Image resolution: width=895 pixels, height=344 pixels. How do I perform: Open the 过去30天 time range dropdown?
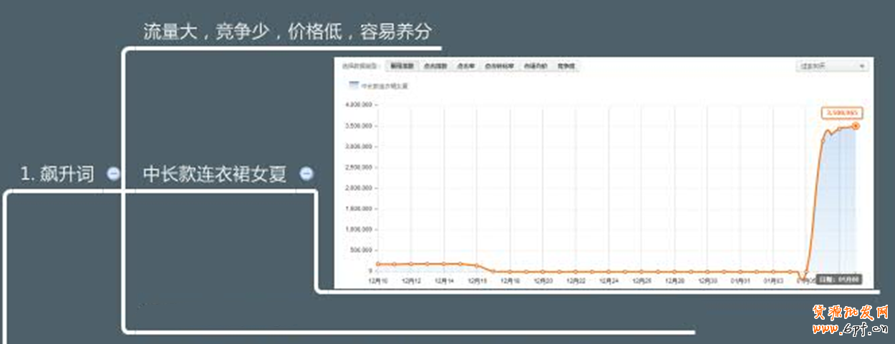(832, 66)
